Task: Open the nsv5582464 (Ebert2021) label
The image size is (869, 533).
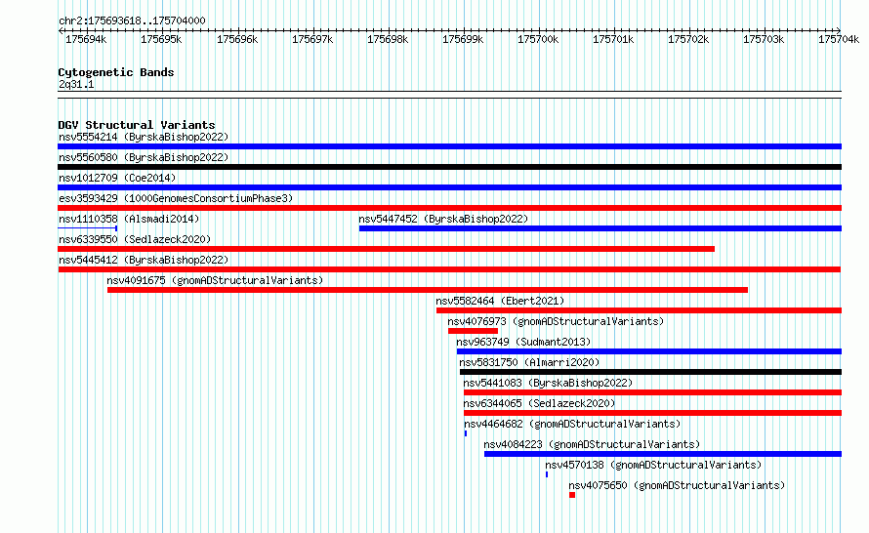Action: point(500,301)
